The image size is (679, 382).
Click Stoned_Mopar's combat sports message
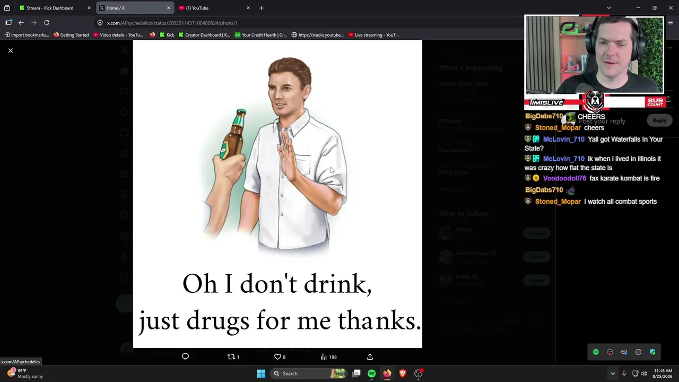(620, 202)
